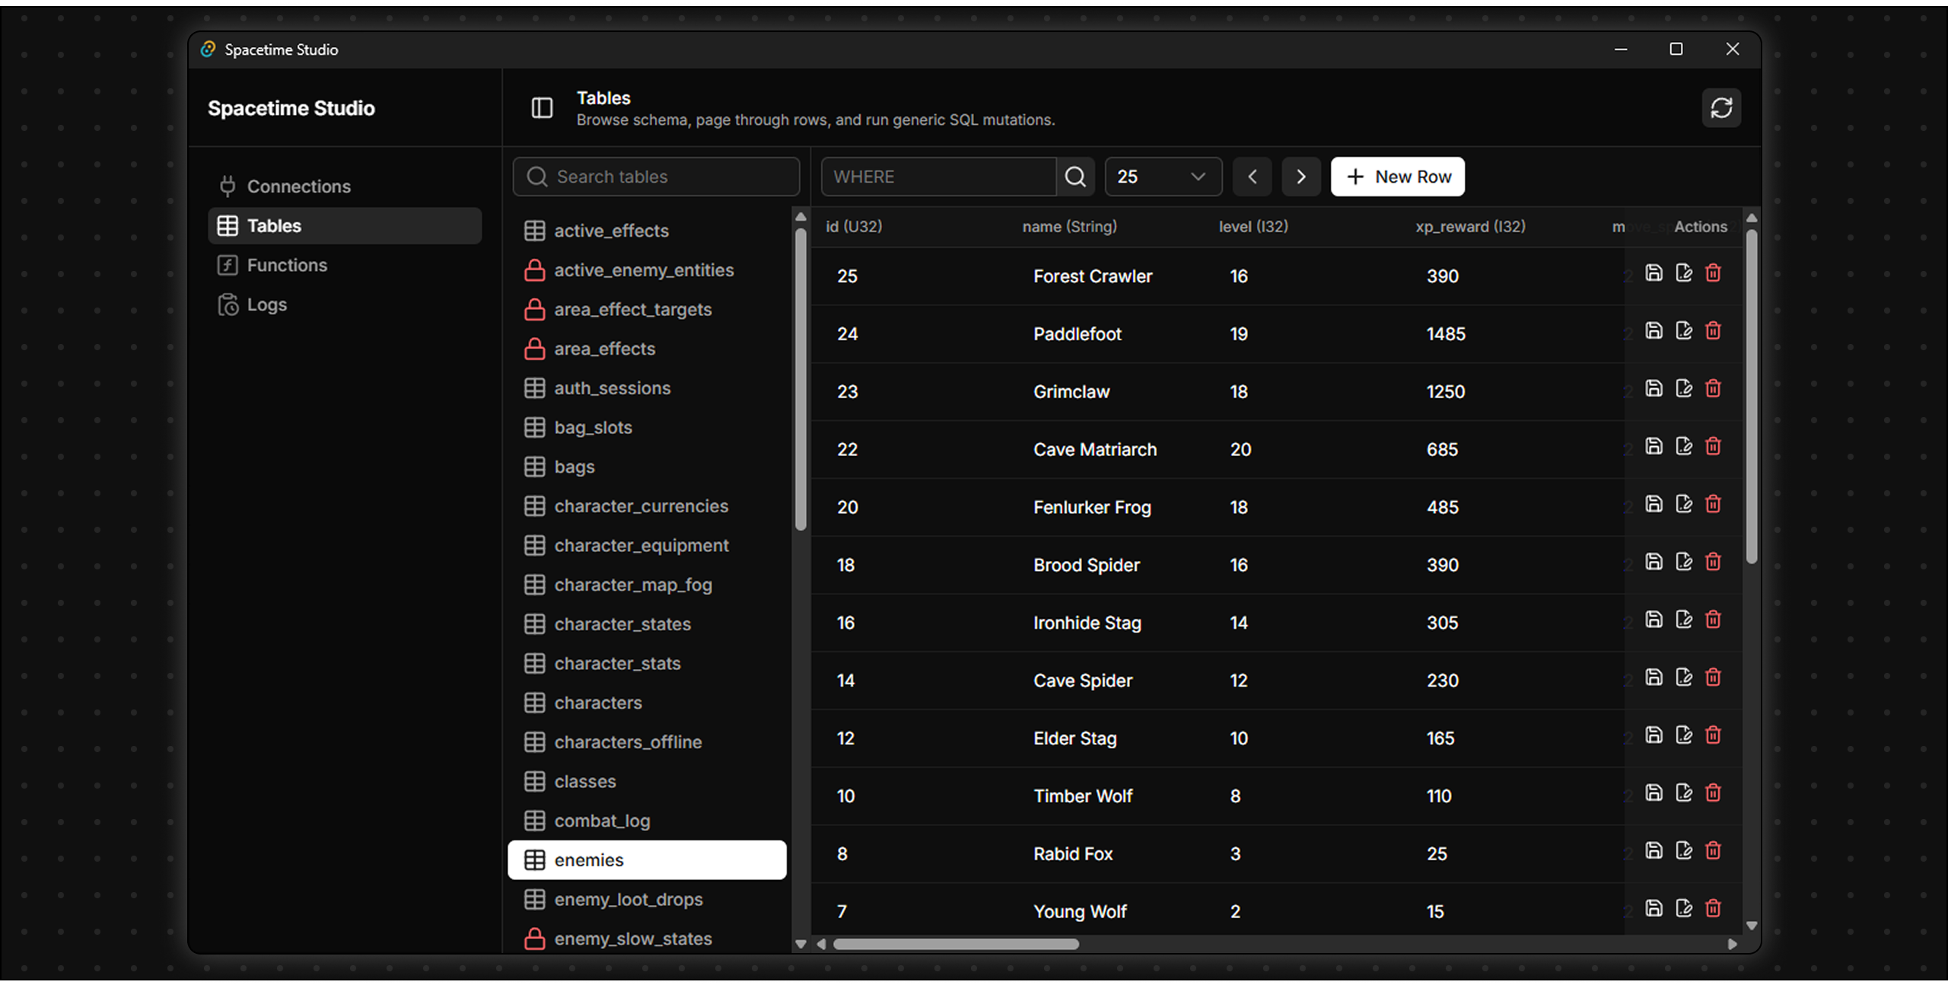The height and width of the screenshot is (985, 1948).
Task: Open the enemy_slow_states table
Action: (x=647, y=939)
